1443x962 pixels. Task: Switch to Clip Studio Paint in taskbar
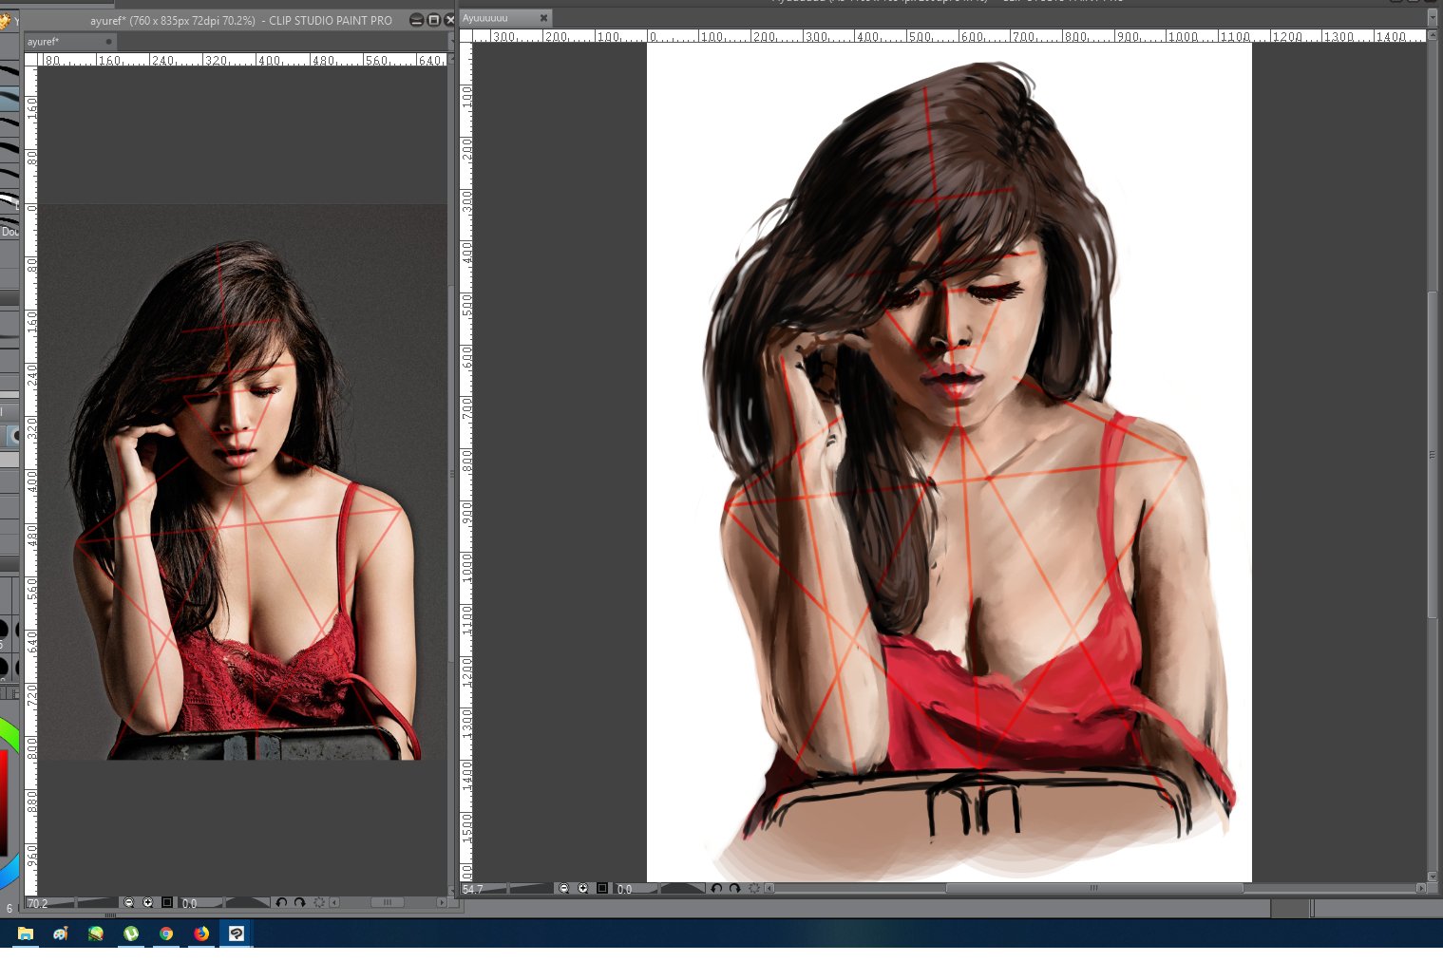[x=237, y=934]
